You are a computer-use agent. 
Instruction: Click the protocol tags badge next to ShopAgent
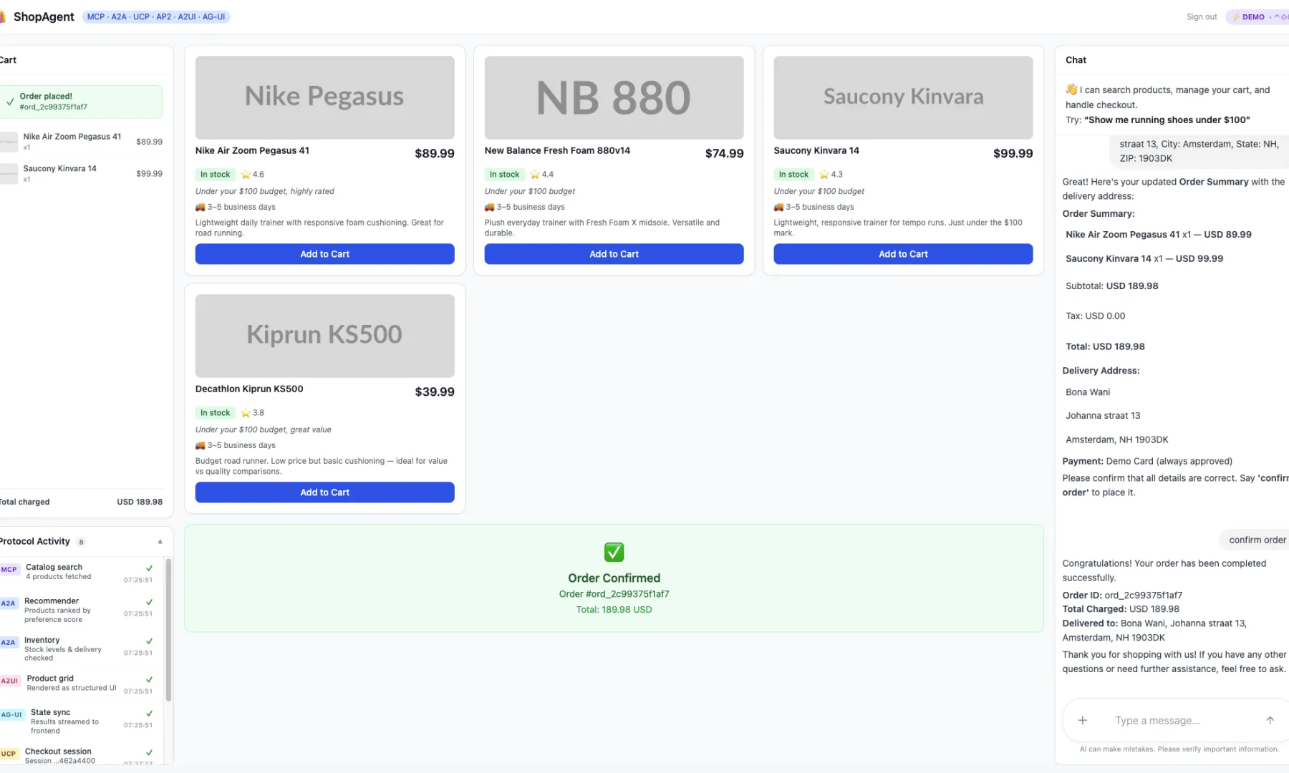[156, 16]
